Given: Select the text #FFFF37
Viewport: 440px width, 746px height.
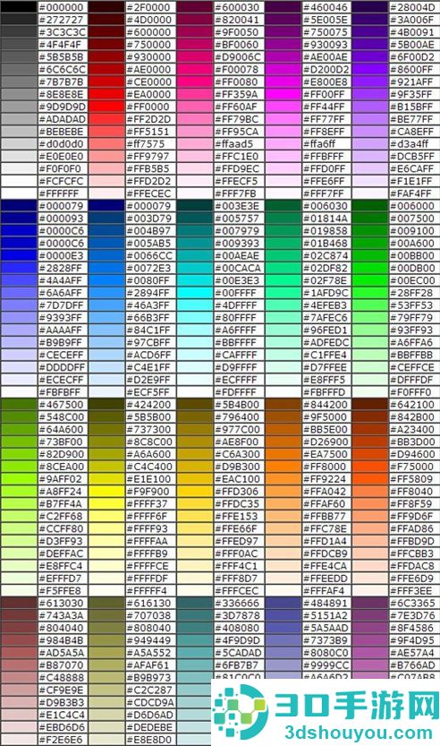Looking at the screenshot, I should (x=148, y=504).
